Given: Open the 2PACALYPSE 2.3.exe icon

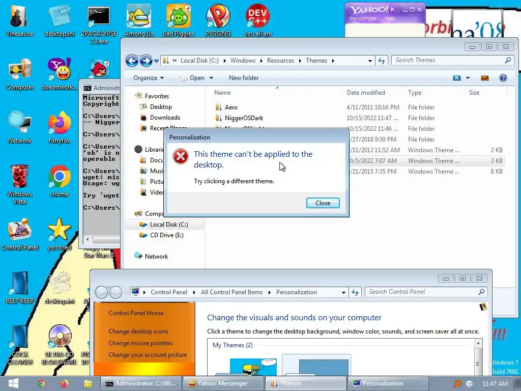Looking at the screenshot, I should [99, 24].
